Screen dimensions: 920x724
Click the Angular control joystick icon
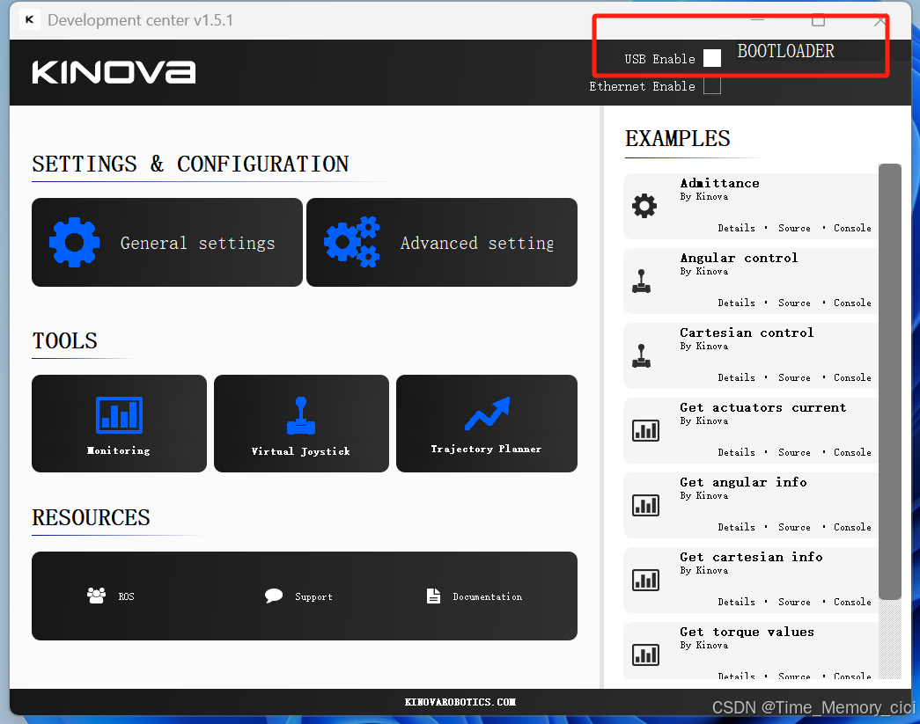(x=641, y=281)
